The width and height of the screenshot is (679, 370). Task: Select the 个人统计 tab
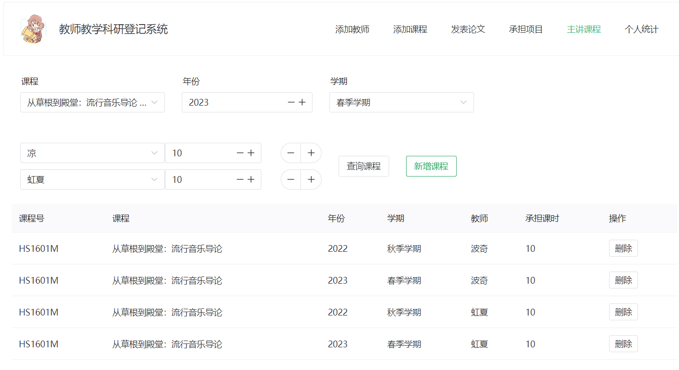click(x=641, y=29)
